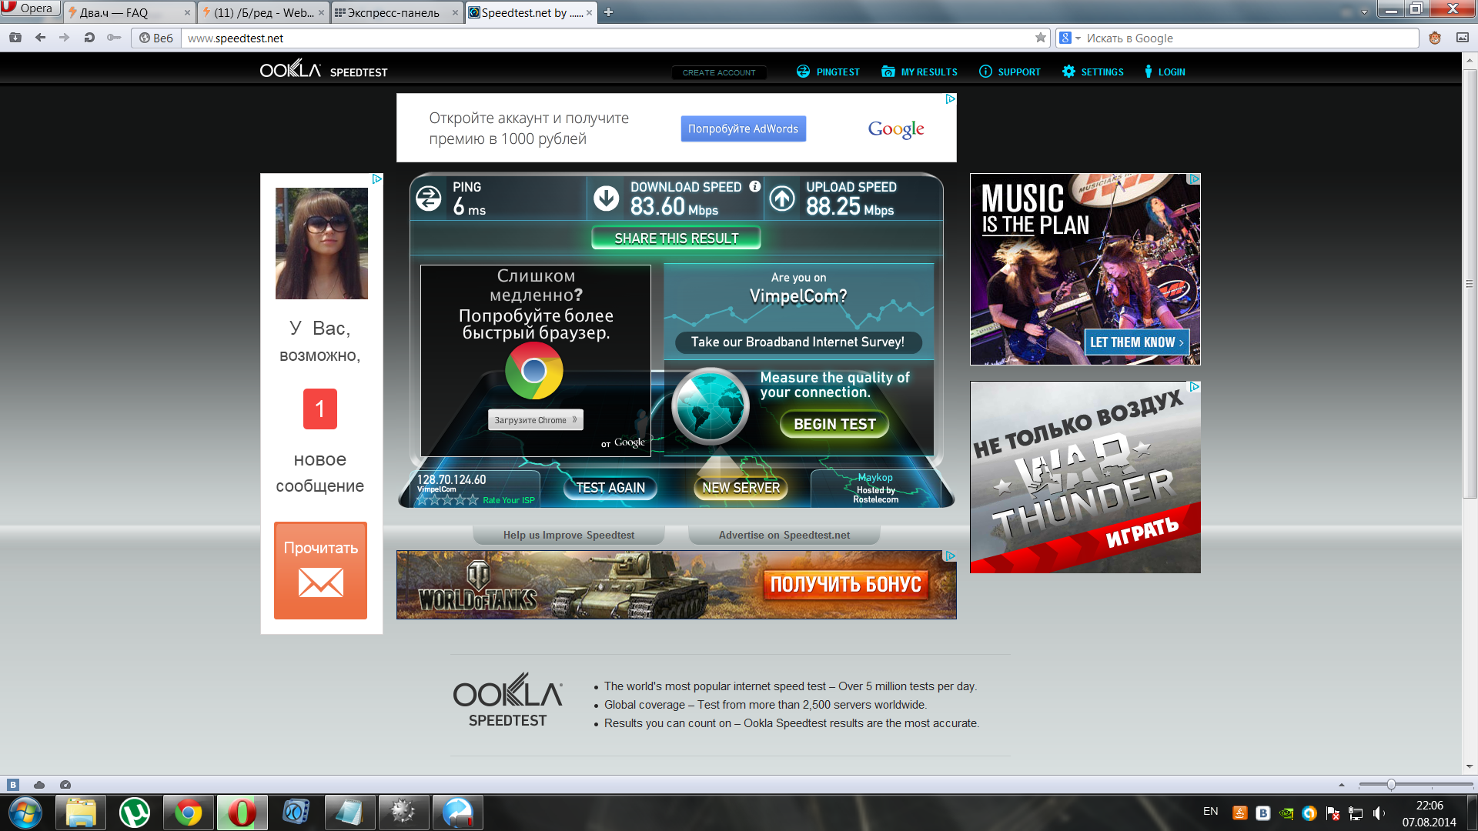This screenshot has height=831, width=1478.
Task: Open the Opera main menu
Action: (29, 8)
